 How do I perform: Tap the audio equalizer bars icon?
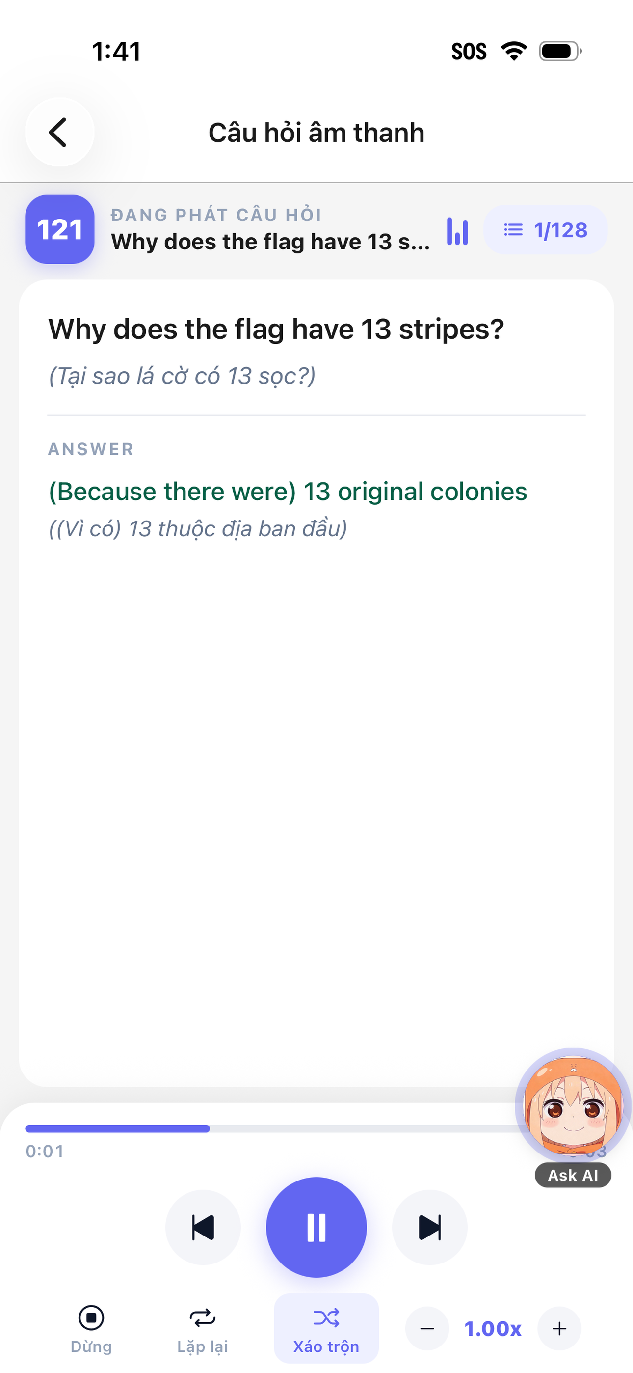pyautogui.click(x=457, y=231)
